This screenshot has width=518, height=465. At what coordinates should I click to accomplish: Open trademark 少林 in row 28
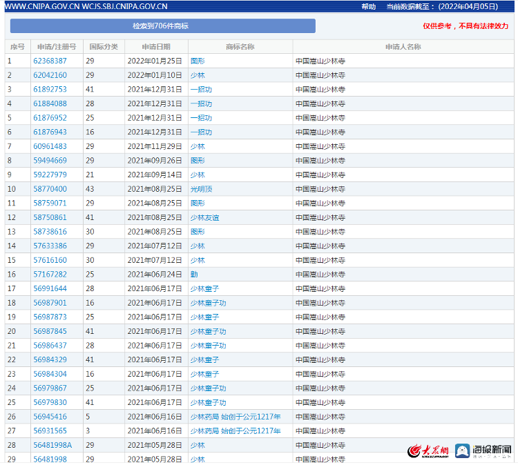198,445
